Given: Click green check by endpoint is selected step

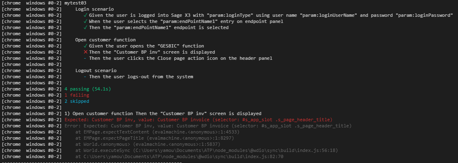Looking at the screenshot, I should (x=85, y=28).
